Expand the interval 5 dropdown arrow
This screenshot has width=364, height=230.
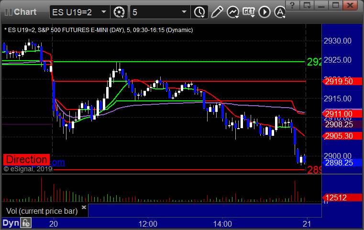[x=184, y=11]
